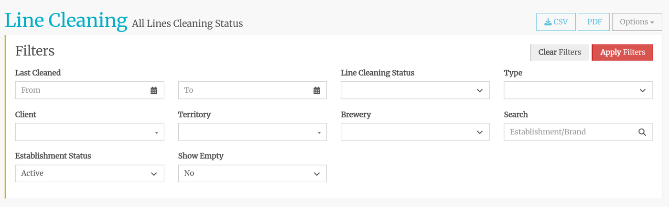The height and width of the screenshot is (207, 669).
Task: Expand the Type dropdown
Action: [578, 90]
